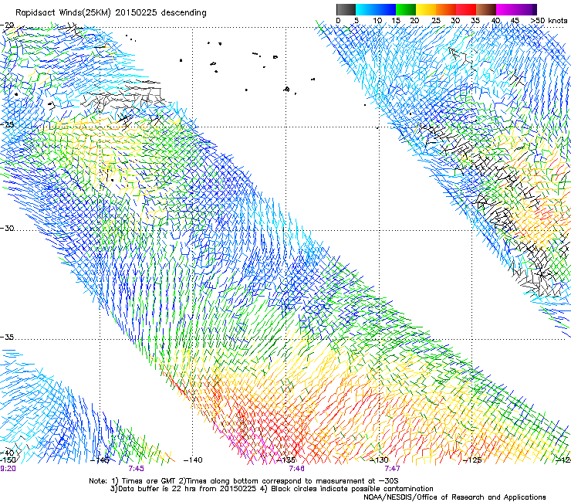Image resolution: width=571 pixels, height=502 pixels.
Task: Click the green 15-20 knots legend swatch
Action: pos(406,9)
